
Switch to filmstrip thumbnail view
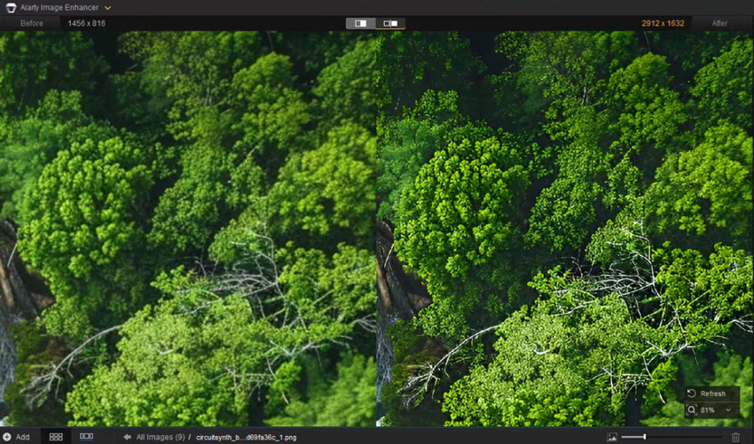click(86, 437)
